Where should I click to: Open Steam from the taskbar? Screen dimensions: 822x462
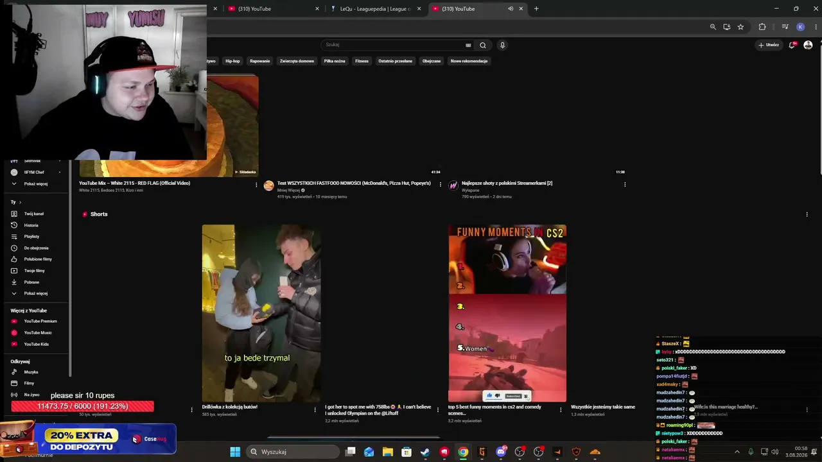coord(425,452)
